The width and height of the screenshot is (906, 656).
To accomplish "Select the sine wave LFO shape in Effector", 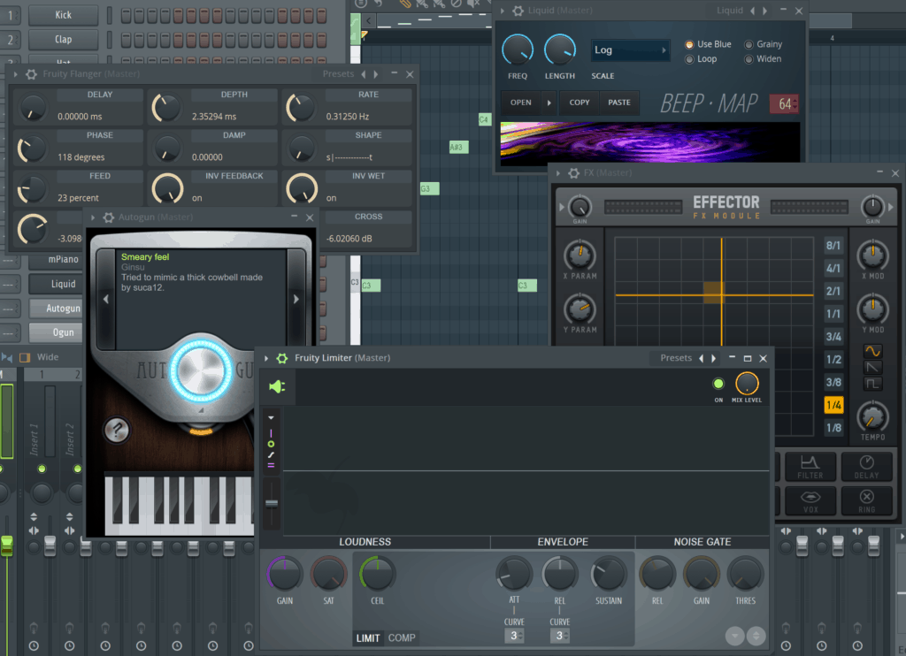I will pos(872,351).
